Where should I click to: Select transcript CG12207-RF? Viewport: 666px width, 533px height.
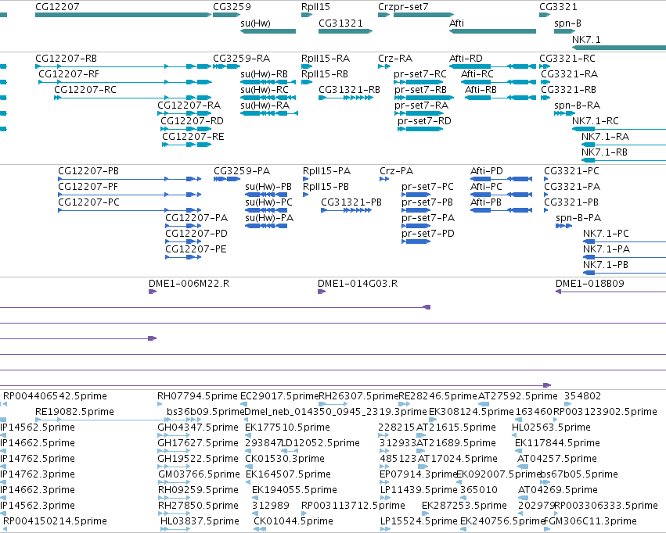(69, 74)
